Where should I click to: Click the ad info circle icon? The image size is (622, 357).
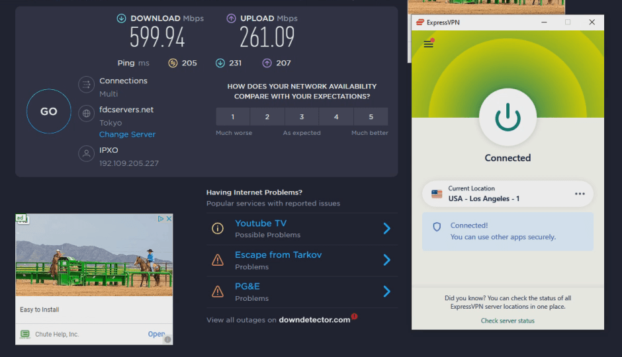(x=168, y=340)
